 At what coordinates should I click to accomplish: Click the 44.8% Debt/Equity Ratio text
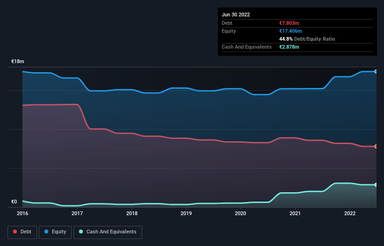[307, 39]
